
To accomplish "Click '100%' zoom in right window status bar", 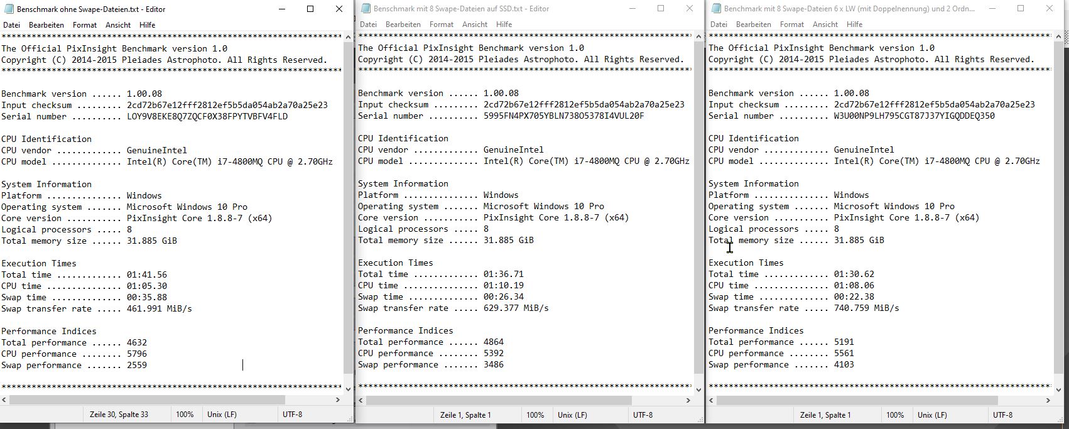I will 895,415.
